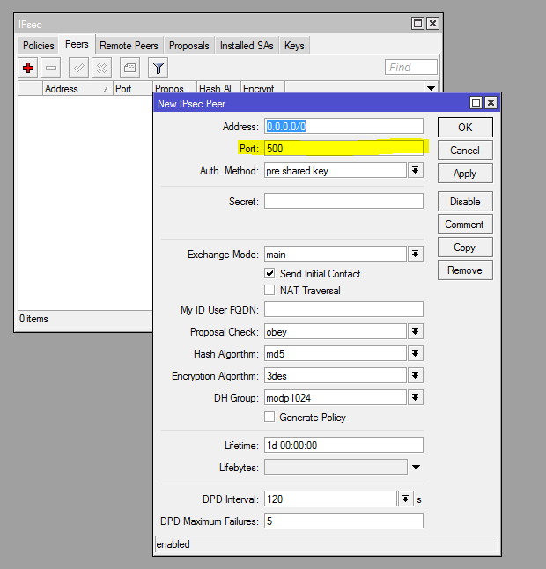Screen dimensions: 546x569
Task: Sort by Address column header
Action: pos(77,88)
